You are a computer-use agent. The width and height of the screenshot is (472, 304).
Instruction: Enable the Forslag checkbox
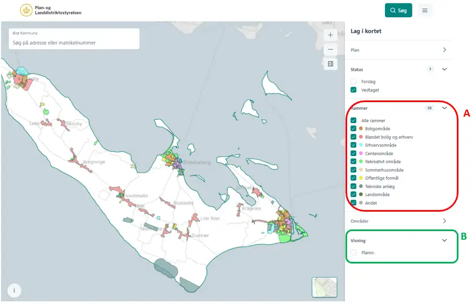[x=354, y=82]
